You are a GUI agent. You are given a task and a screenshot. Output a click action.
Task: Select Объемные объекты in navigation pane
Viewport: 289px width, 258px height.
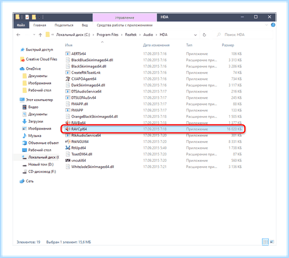coord(43,143)
